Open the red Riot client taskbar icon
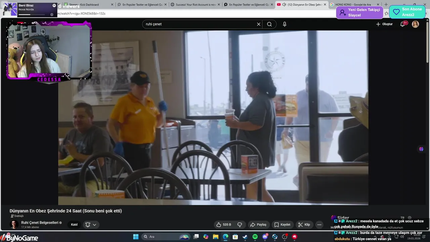This screenshot has height=242, width=430. click(x=295, y=237)
